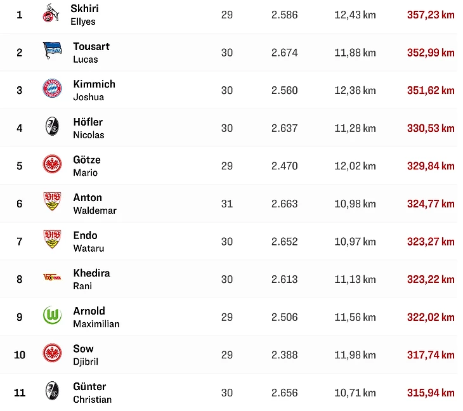Screen dimensions: 463x411
Task: Open Mario Götze's player page
Action: (x=86, y=165)
